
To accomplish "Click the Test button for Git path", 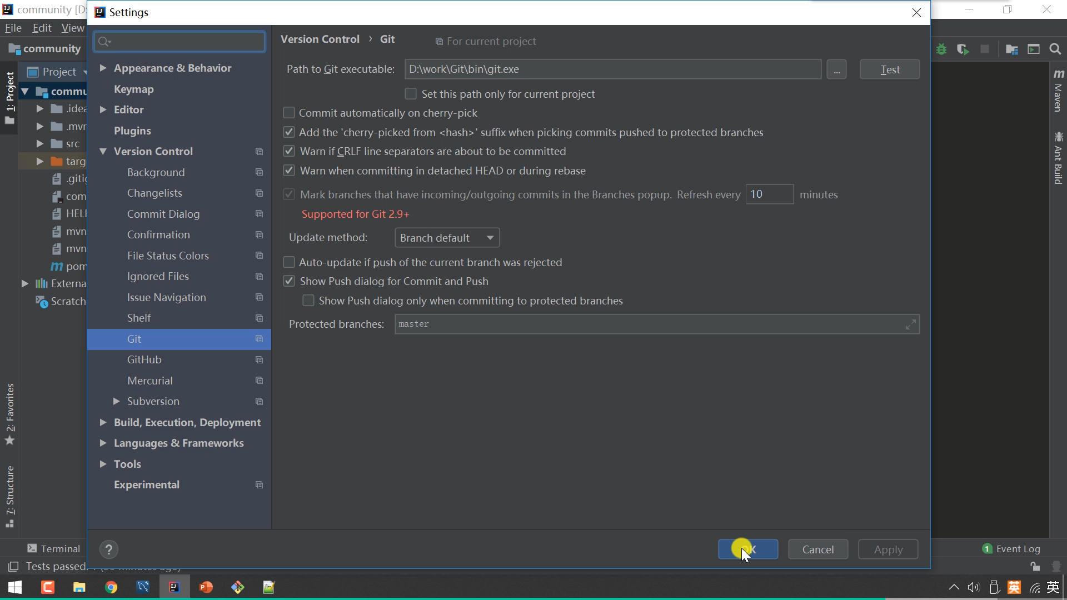I will click(x=889, y=69).
